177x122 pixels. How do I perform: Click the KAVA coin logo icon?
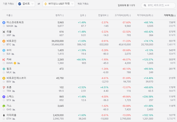(x=4, y=60)
